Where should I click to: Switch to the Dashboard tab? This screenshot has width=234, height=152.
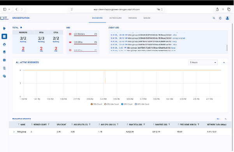(97, 18)
